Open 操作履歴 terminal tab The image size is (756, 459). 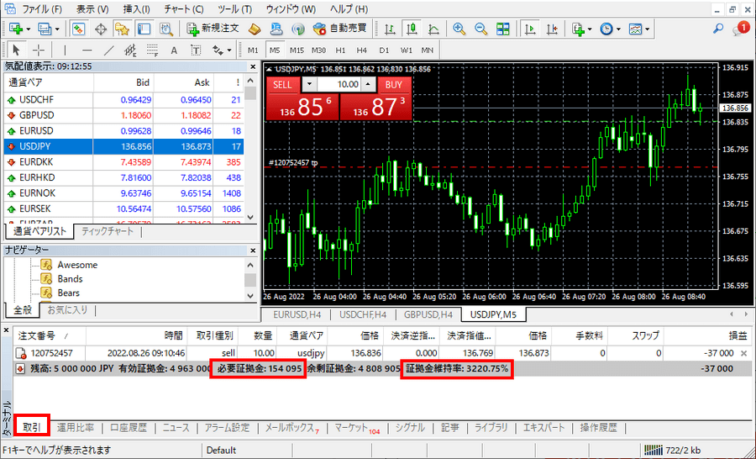tap(598, 428)
